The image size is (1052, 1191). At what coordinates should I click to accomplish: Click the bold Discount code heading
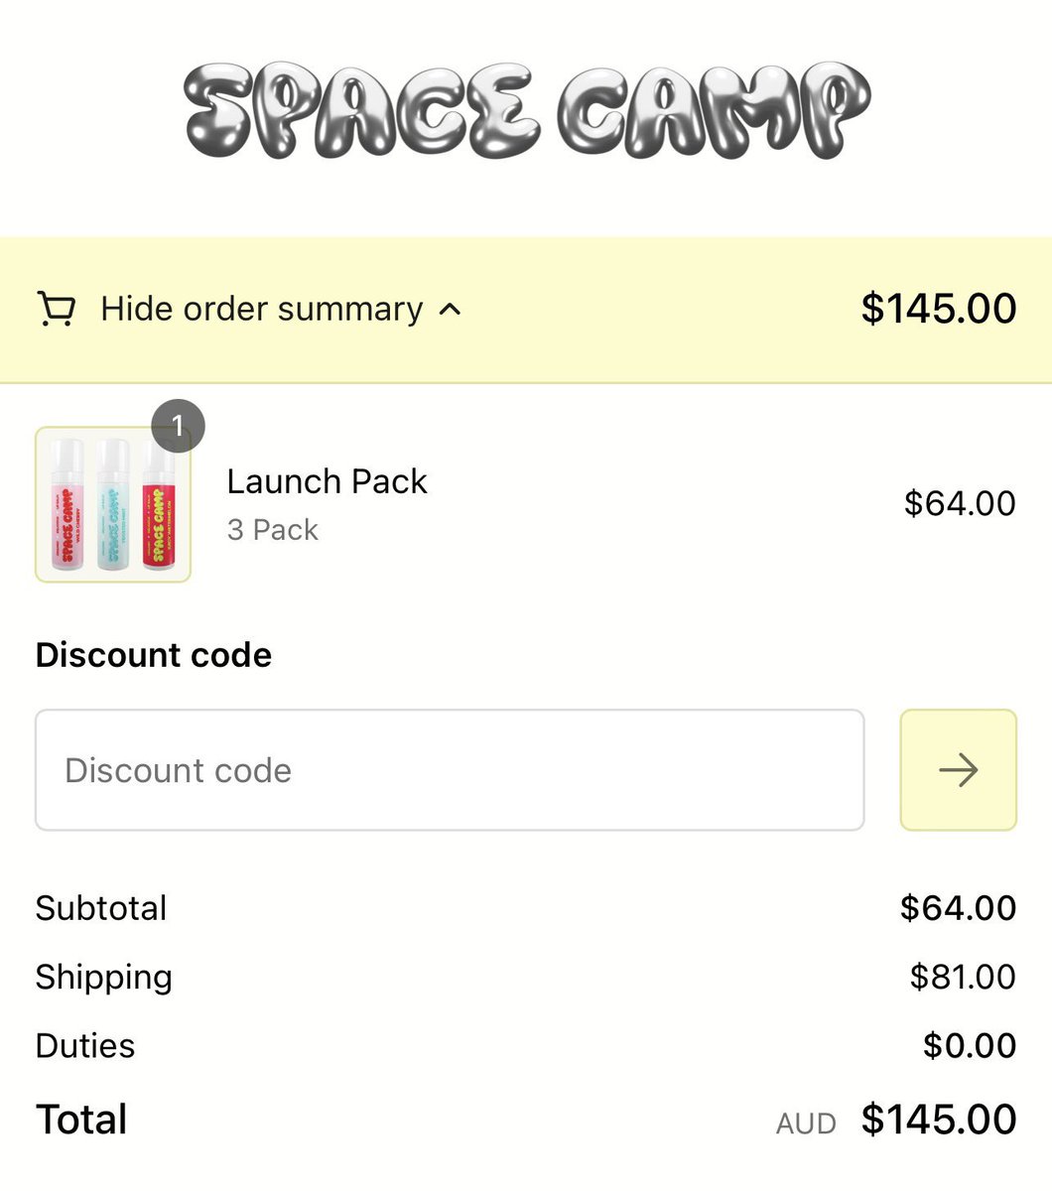pyautogui.click(x=154, y=655)
